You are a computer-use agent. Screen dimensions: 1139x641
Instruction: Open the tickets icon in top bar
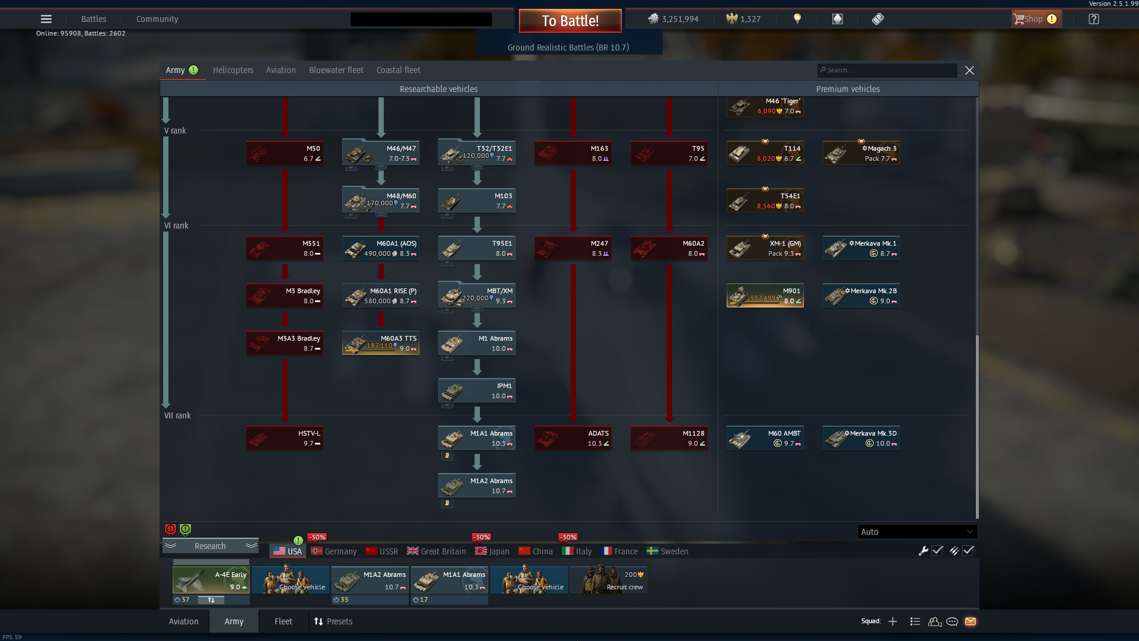pos(878,19)
